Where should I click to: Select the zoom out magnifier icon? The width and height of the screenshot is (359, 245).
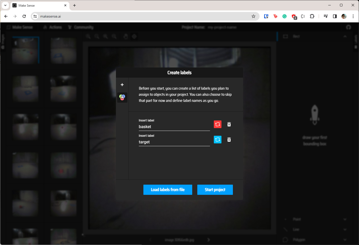click(x=97, y=36)
